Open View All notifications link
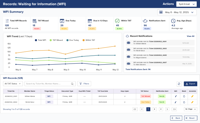Image resolution: width=200 pixels, height=123 pixels. pyautogui.click(x=191, y=36)
